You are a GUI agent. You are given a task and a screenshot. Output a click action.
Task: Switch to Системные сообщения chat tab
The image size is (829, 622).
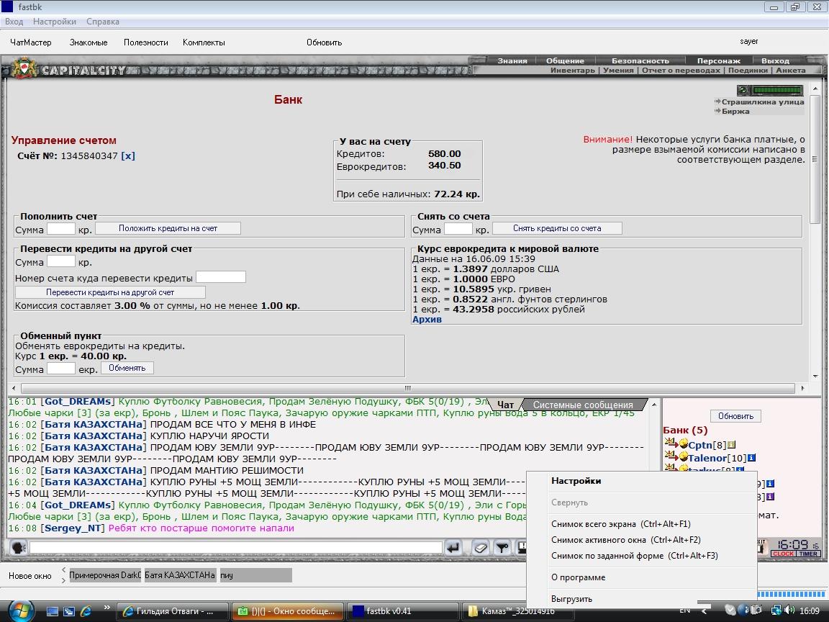click(583, 405)
